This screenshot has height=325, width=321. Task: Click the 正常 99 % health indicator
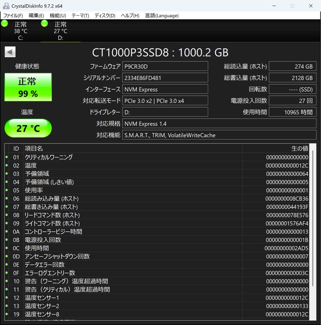(28, 87)
